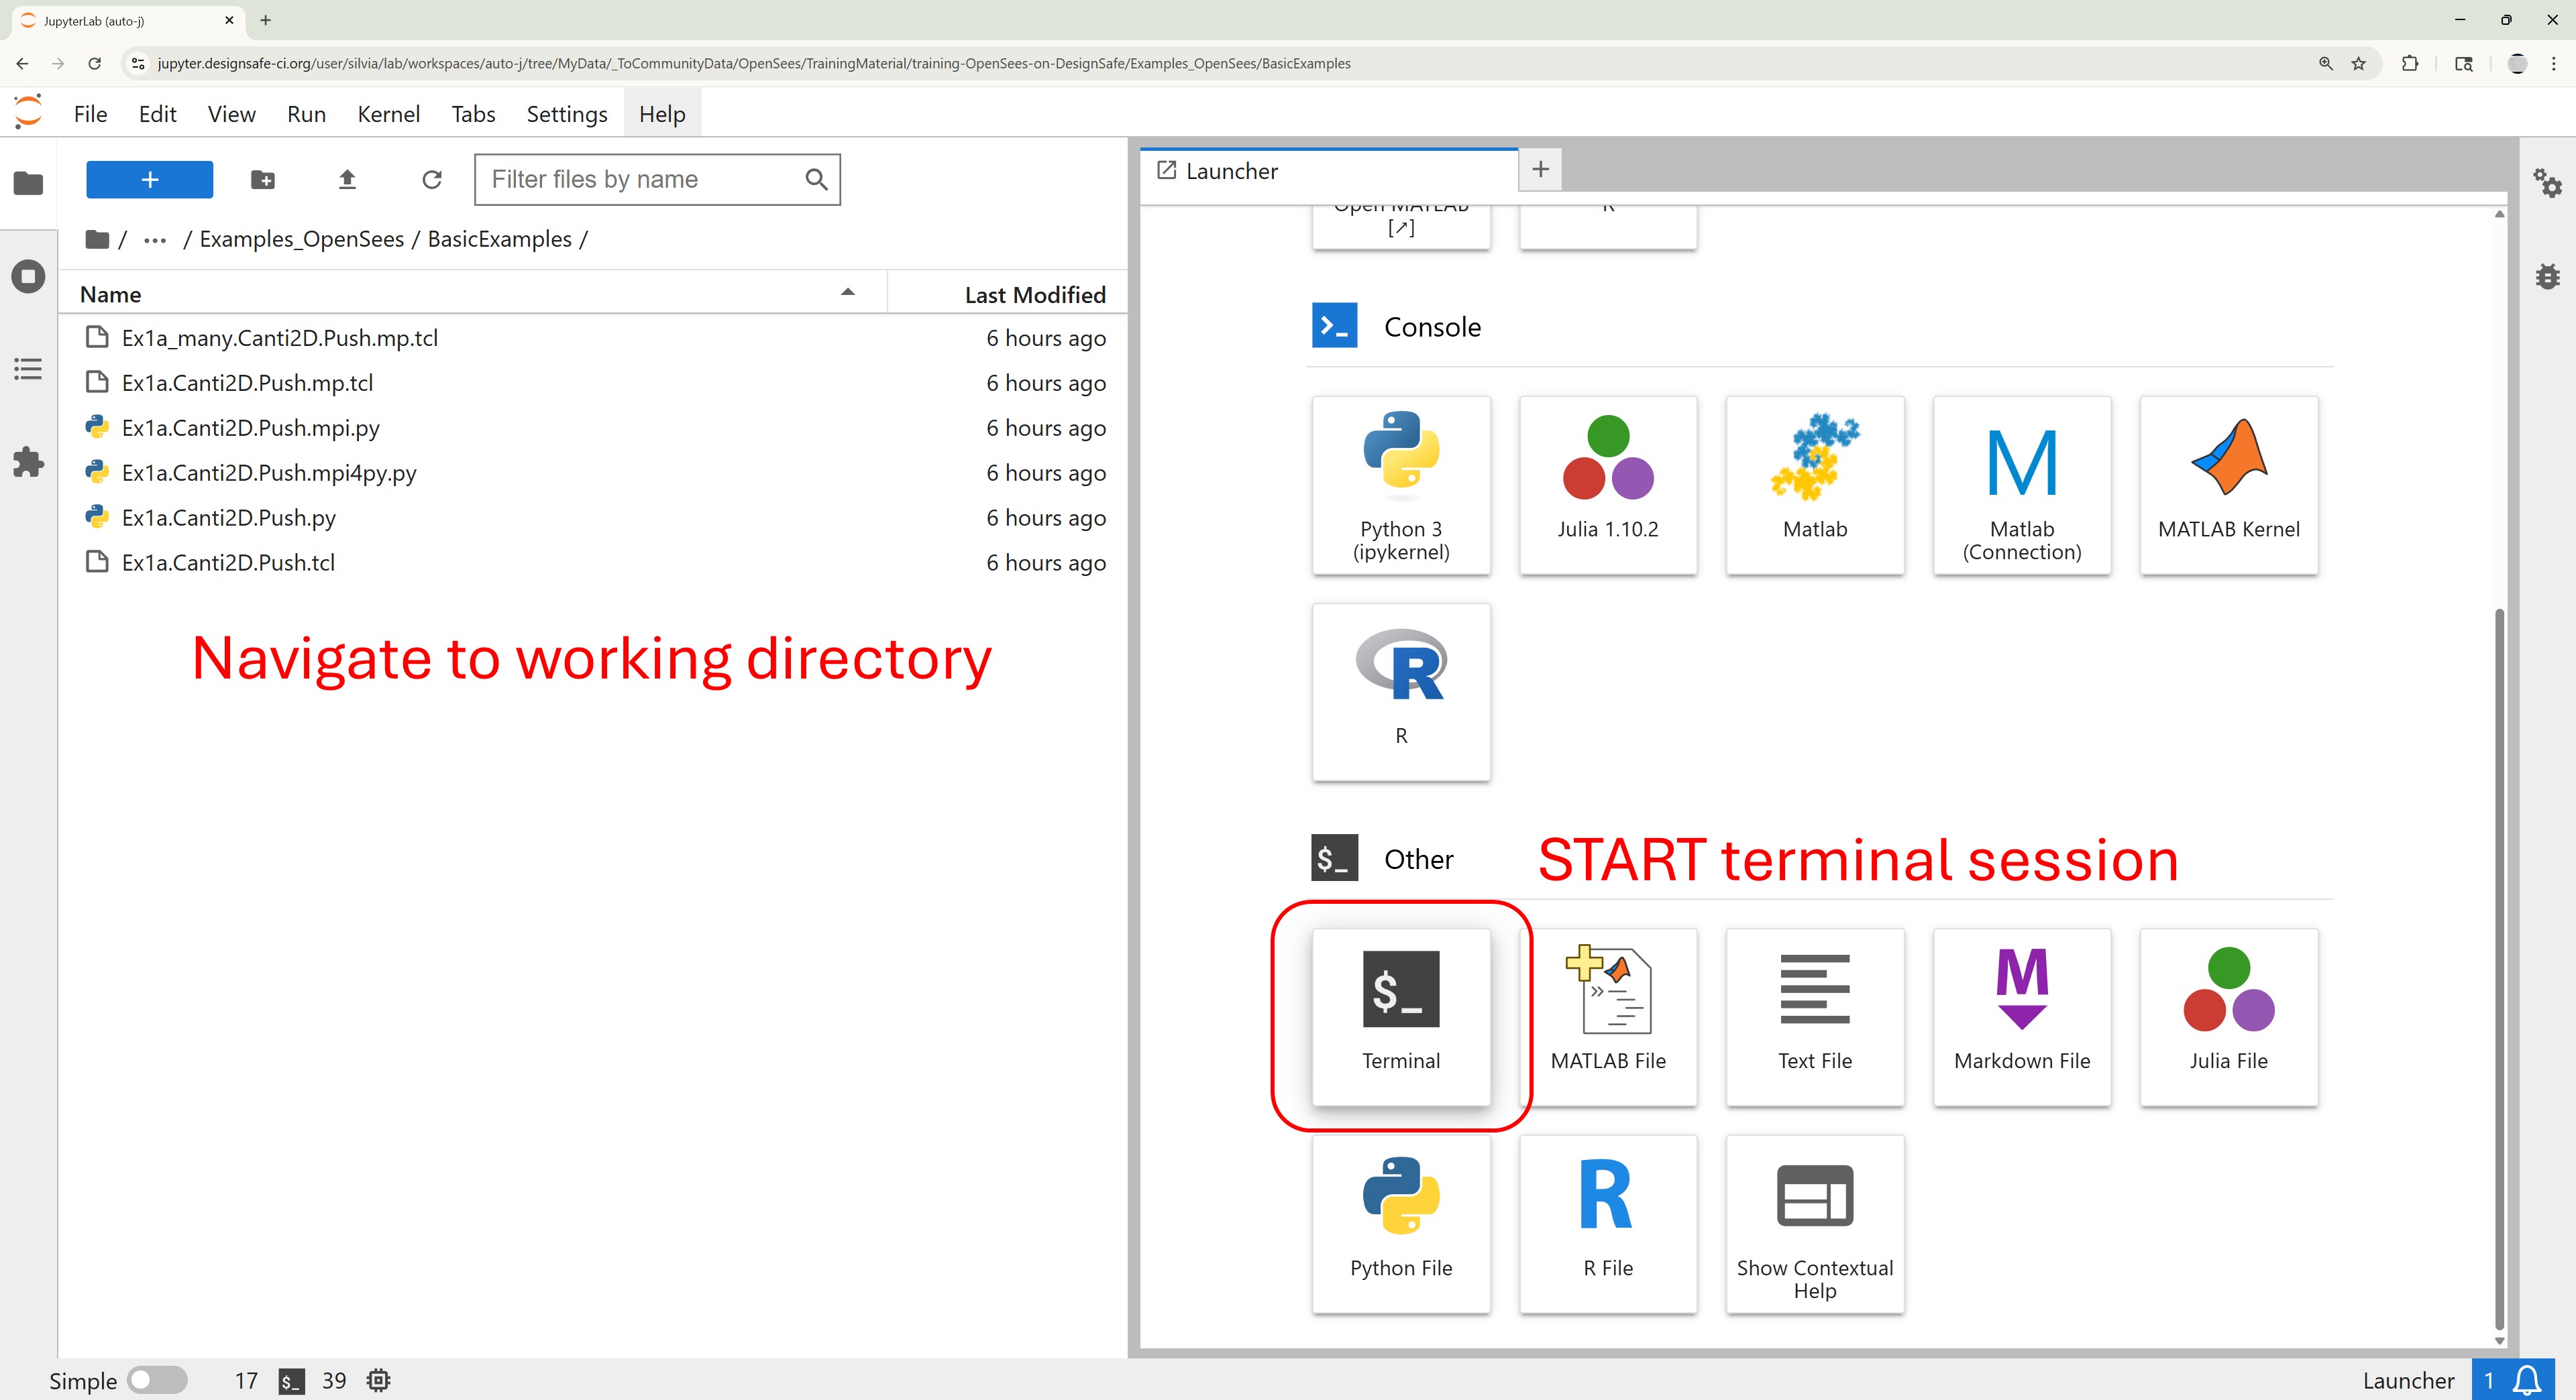Open the debugger bug icon panel
The width and height of the screenshot is (2576, 1400).
(x=2547, y=276)
